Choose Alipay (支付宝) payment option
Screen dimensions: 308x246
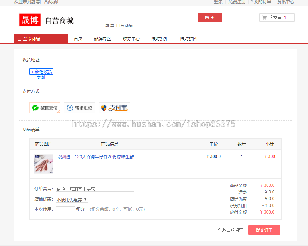(x=114, y=107)
